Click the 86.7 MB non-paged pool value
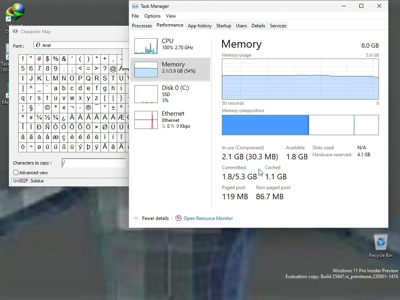Viewport: 400px width, 300px height. 270,196
